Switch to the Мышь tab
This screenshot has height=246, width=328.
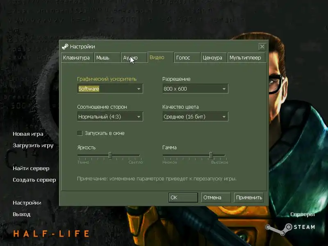click(x=107, y=58)
